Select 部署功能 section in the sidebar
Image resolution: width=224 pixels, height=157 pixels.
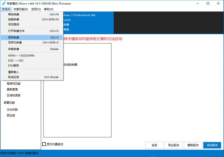tap(9, 103)
